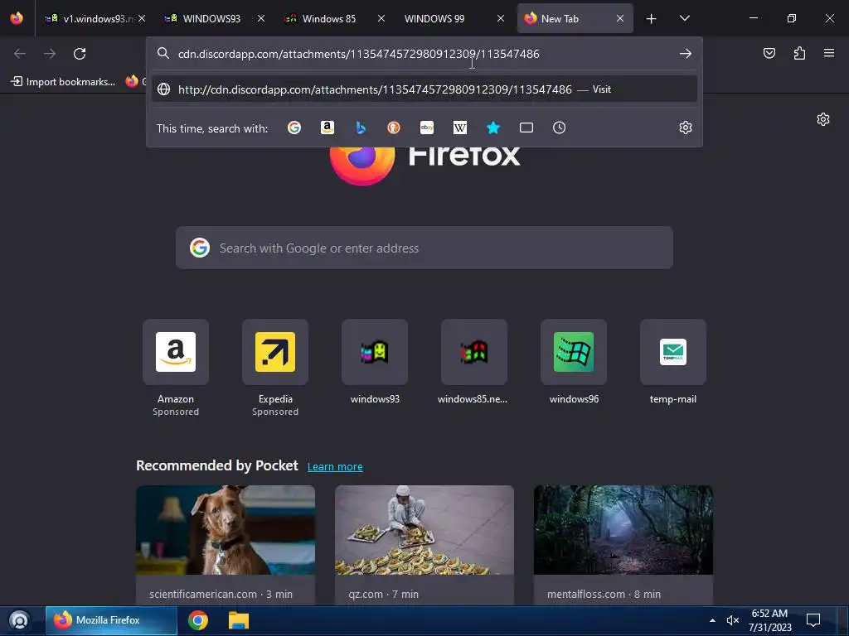The height and width of the screenshot is (636, 849).
Task: Search this time with Amazon icon
Action: coord(327,128)
